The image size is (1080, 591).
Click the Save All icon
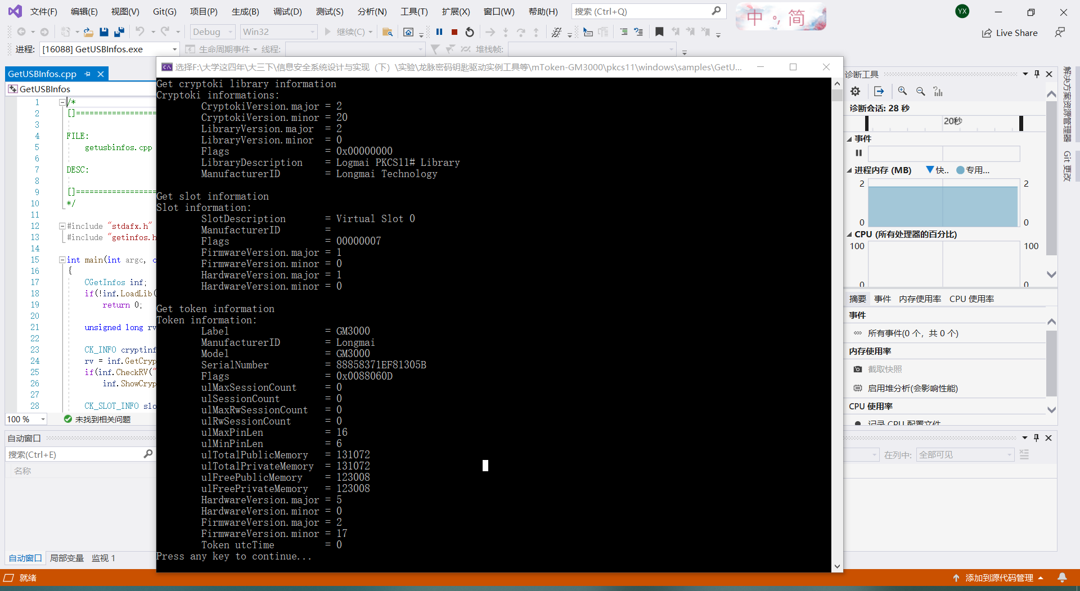click(x=119, y=32)
